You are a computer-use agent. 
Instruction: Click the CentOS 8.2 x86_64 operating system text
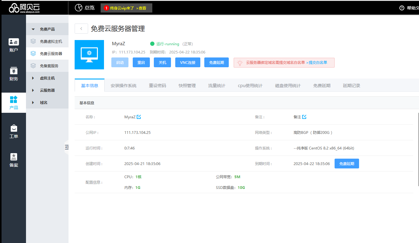324,148
